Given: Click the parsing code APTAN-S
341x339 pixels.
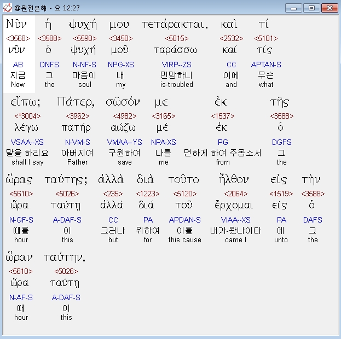Looking at the screenshot, I should coord(266,65).
